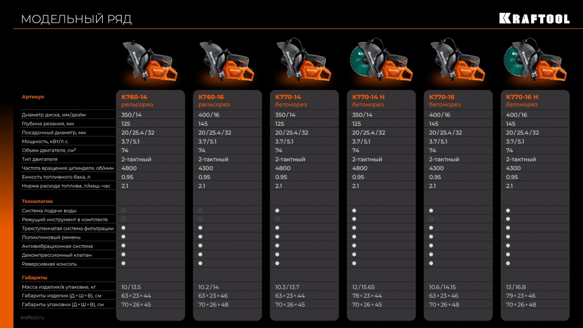Click the рельсорез subtitle under K760-16
The height and width of the screenshot is (328, 583).
tap(214, 104)
